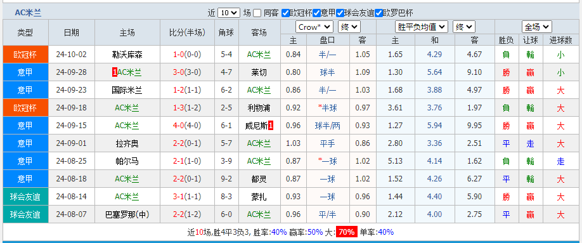The width and height of the screenshot is (582, 243).
Task: Click the 意甲 label in the 24-09-28 row
Action: (25, 72)
